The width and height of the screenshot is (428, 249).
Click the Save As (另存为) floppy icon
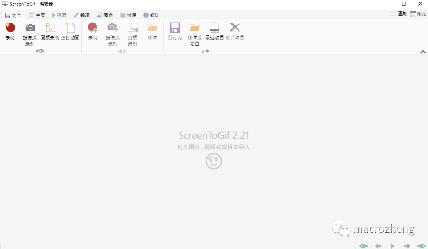[x=175, y=28]
